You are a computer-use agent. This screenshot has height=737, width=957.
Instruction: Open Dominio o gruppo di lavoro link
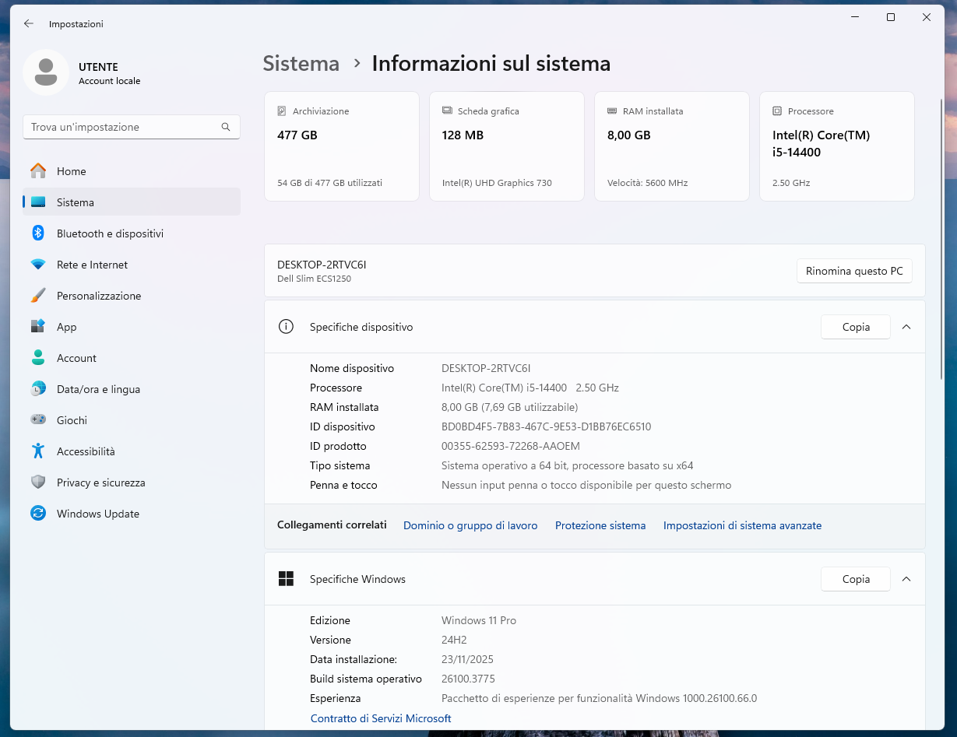pos(470,525)
